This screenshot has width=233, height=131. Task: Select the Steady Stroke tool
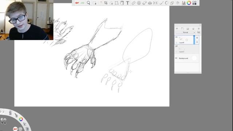pos(161,3)
